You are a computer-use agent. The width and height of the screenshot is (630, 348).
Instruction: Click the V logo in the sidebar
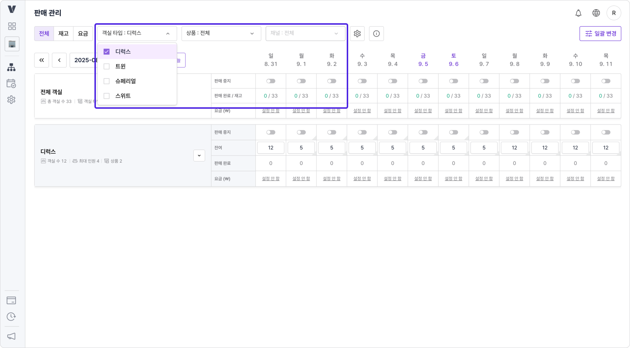[x=12, y=9]
